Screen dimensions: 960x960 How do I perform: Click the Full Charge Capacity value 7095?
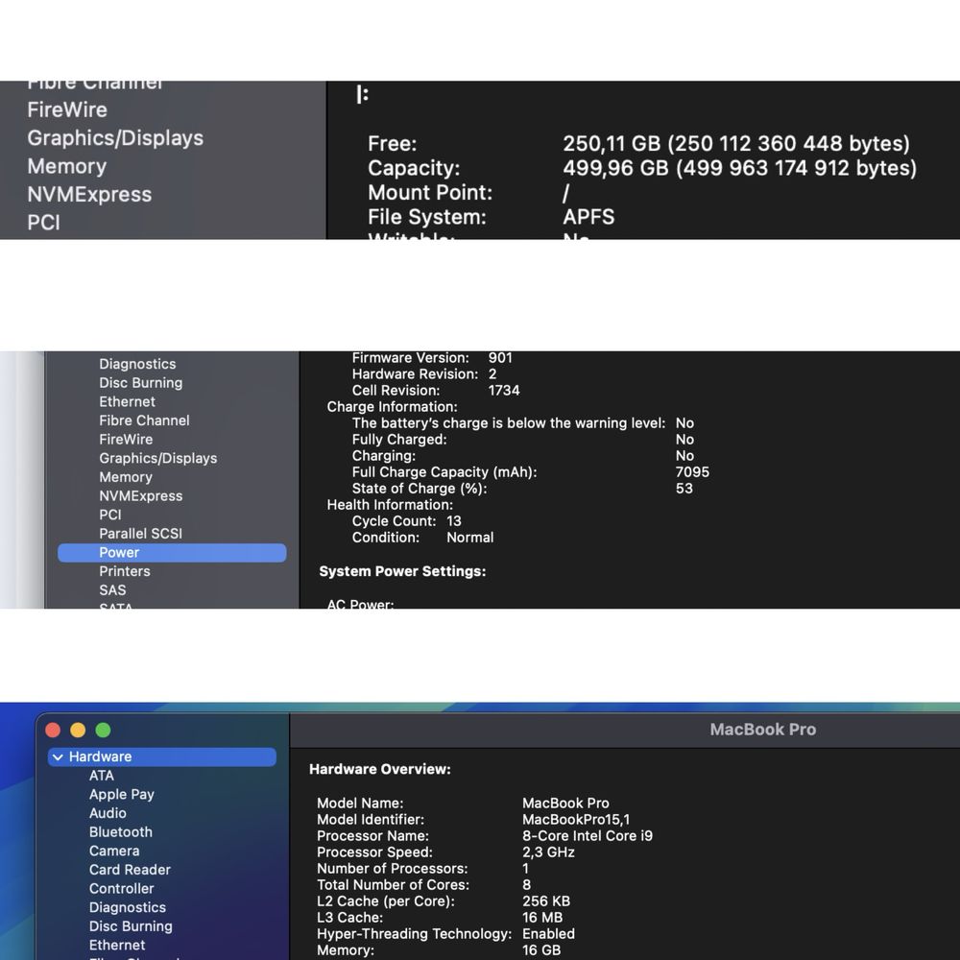pos(692,472)
